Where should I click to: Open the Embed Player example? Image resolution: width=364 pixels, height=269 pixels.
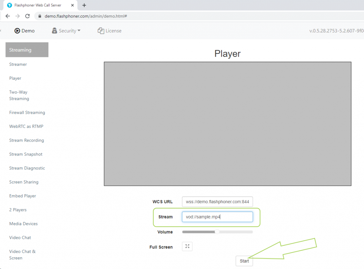click(x=22, y=196)
